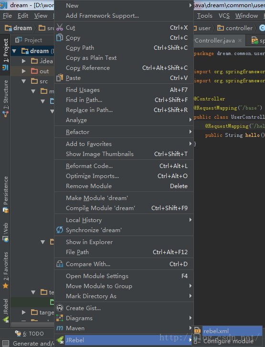Open the Refactor submenu
This screenshot has height=347, width=265.
coord(124,132)
